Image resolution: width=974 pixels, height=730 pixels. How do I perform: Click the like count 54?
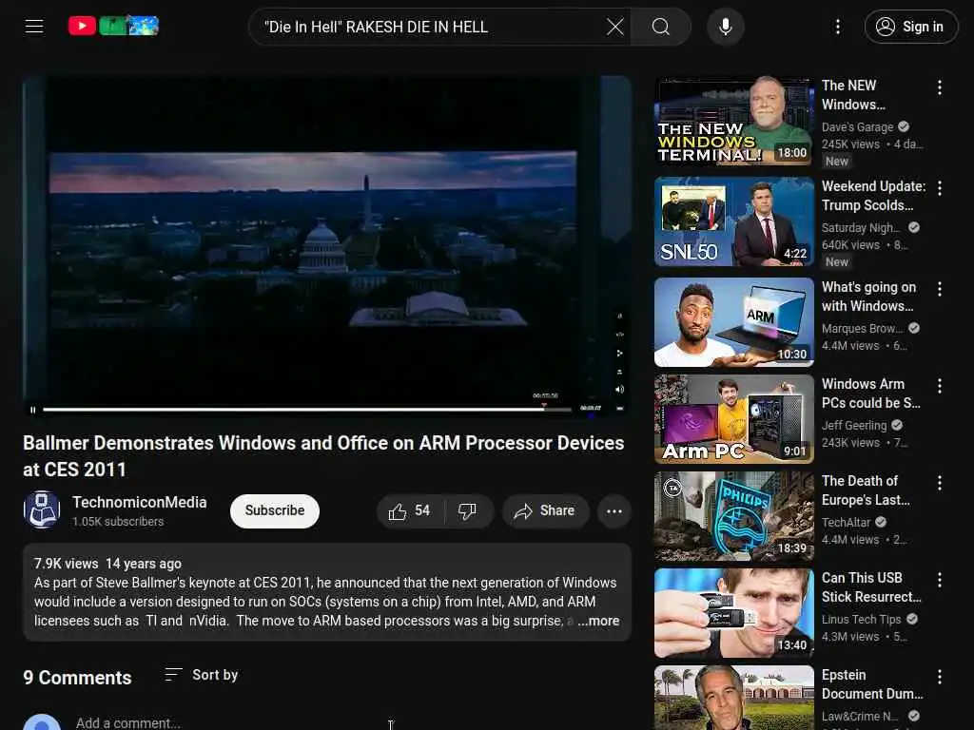[x=422, y=510]
